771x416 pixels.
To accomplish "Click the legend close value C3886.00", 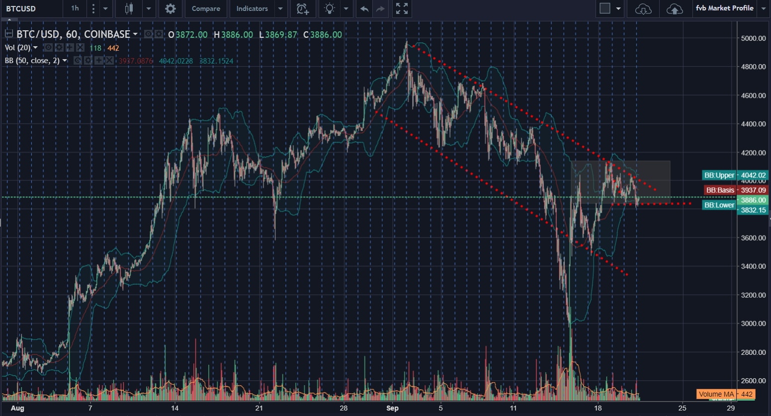I will pyautogui.click(x=323, y=35).
